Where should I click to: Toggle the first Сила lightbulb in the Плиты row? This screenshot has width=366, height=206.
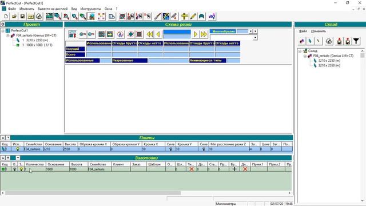[170, 149]
